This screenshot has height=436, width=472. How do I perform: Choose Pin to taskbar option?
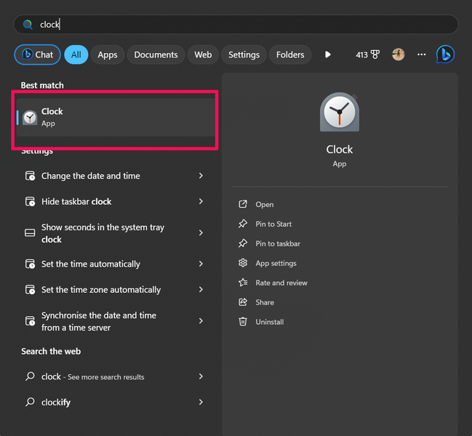point(277,243)
